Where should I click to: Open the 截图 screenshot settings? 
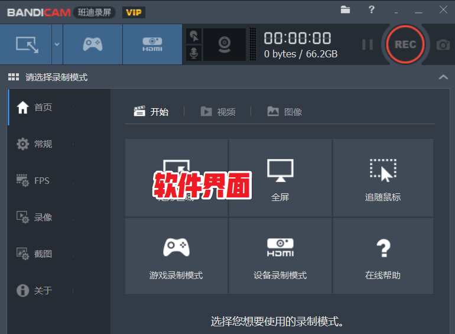[60, 254]
